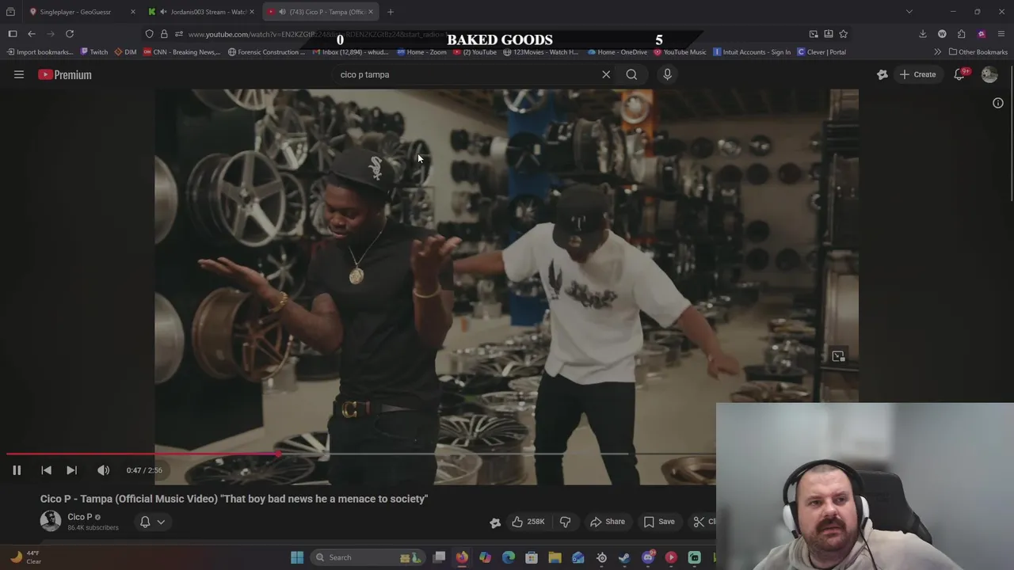The image size is (1014, 570).
Task: Go to YouTube Premium home logo
Action: [x=65, y=74]
